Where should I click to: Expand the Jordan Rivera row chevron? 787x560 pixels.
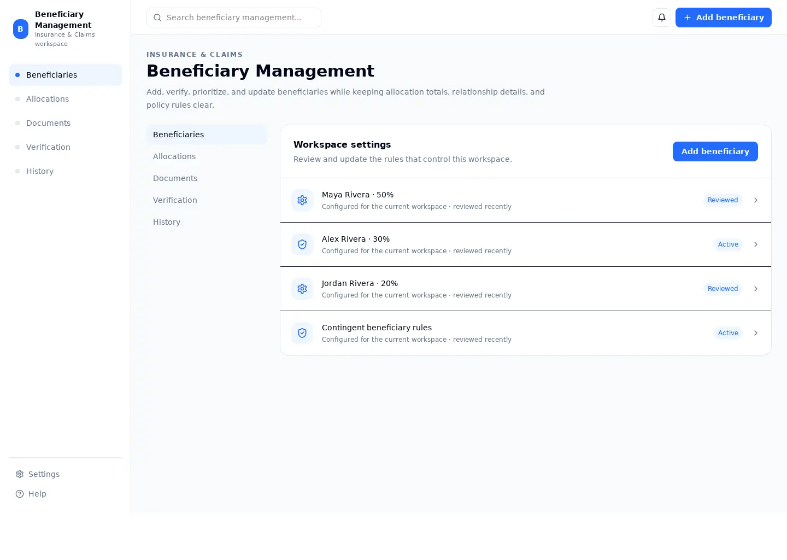coord(756,289)
